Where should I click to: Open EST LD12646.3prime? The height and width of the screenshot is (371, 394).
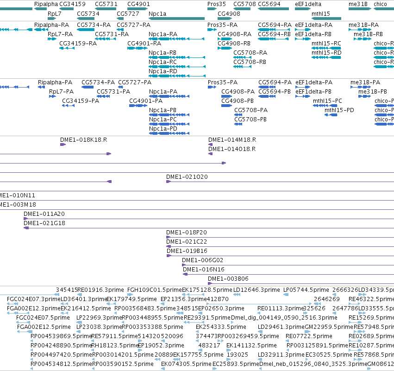tap(256, 290)
